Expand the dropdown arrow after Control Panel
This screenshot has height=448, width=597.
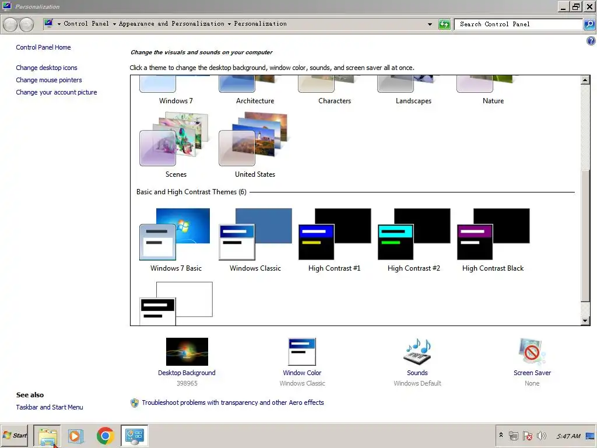click(114, 24)
